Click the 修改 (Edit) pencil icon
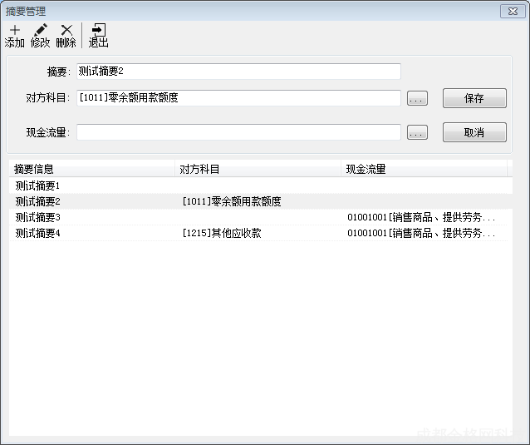The width and height of the screenshot is (530, 445). 40,31
